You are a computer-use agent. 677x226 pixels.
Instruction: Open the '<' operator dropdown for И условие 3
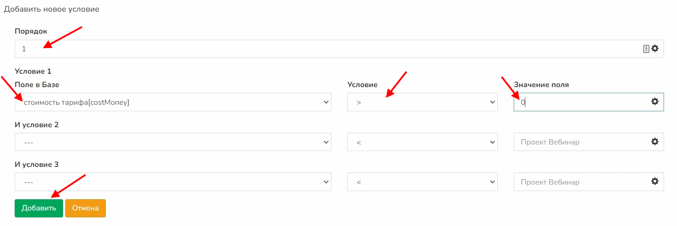[422, 182]
